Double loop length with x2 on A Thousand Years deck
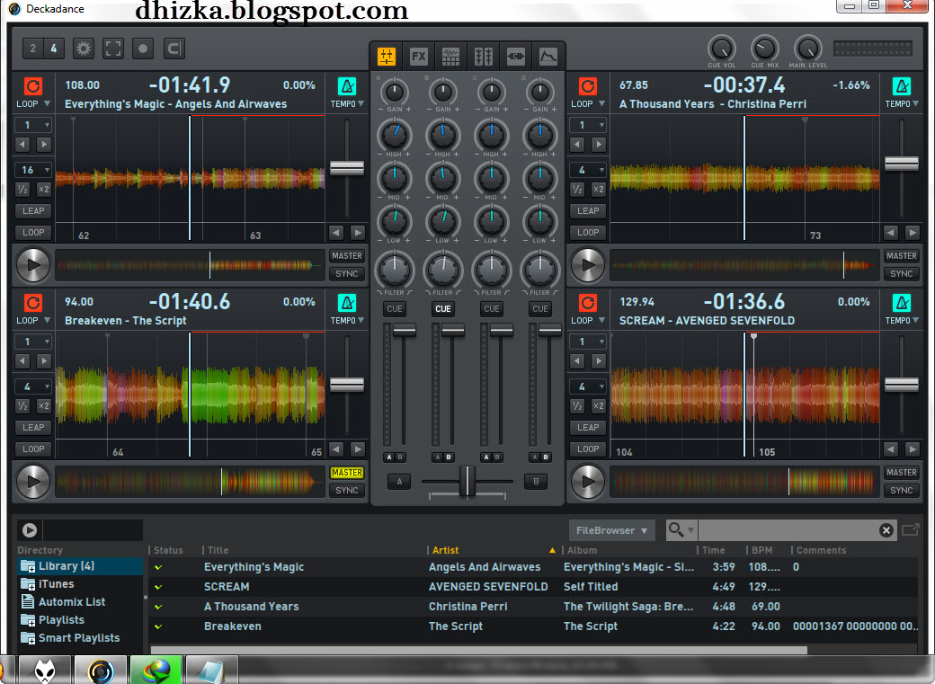This screenshot has width=935, height=684. [599, 190]
